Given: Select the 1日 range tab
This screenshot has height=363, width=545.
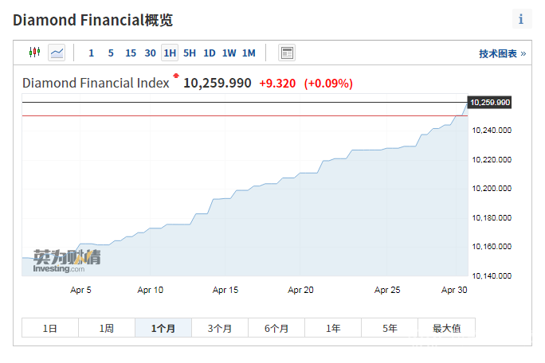Looking at the screenshot, I should (x=49, y=328).
